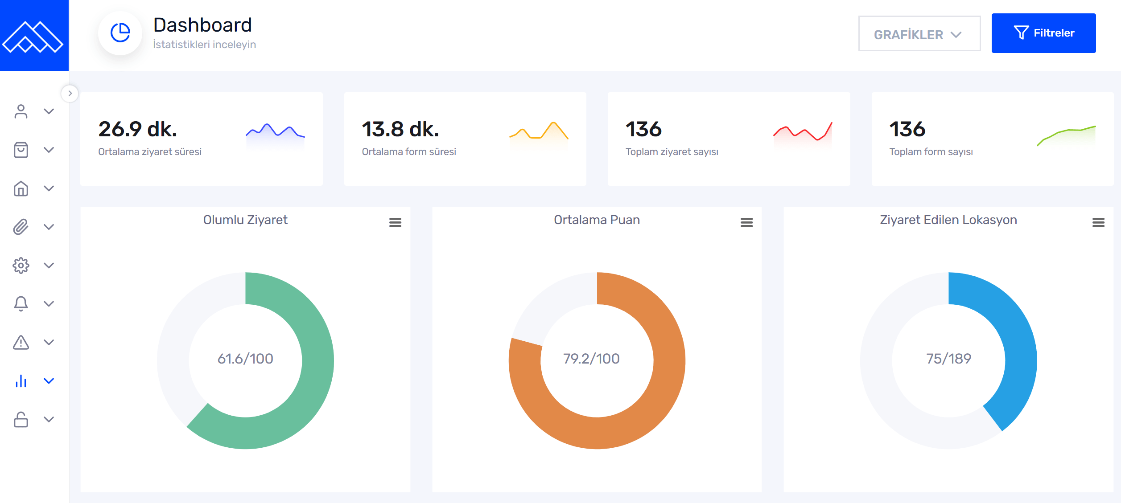The image size is (1121, 503).
Task: Open the settings gear sidebar icon
Action: coord(21,266)
